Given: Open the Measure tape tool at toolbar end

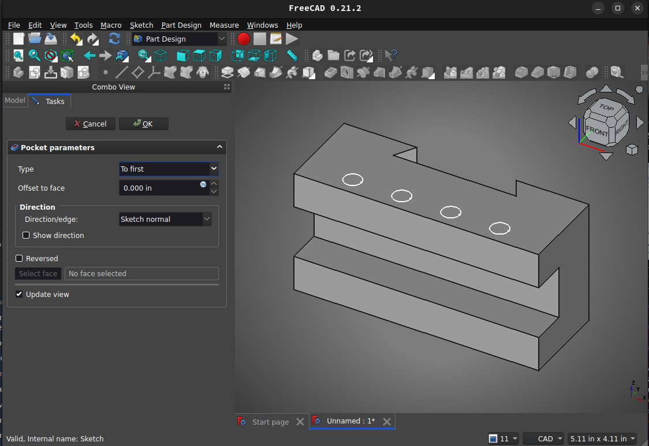Looking at the screenshot, I should (617, 72).
